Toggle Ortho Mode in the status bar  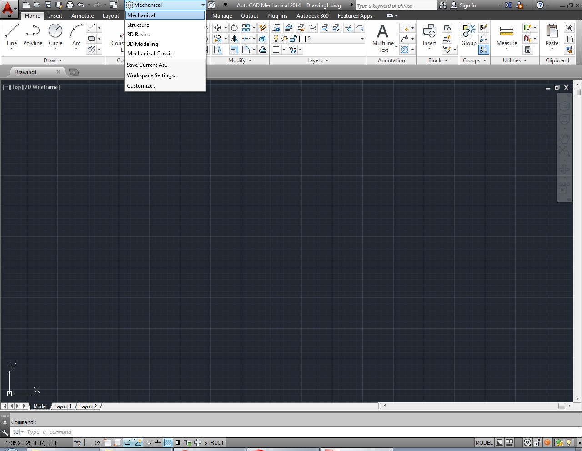[88, 442]
